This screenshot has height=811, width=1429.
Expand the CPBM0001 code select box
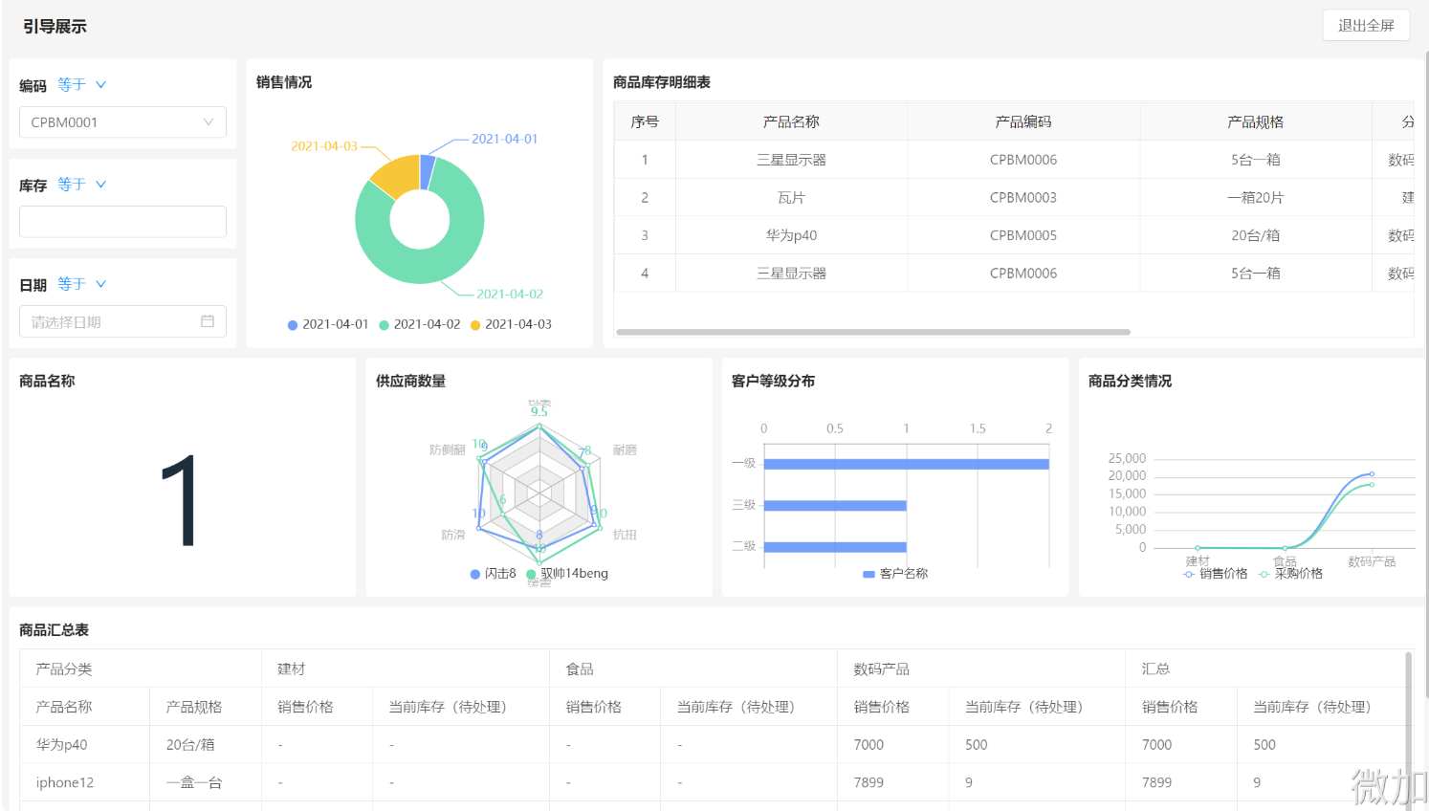click(122, 122)
